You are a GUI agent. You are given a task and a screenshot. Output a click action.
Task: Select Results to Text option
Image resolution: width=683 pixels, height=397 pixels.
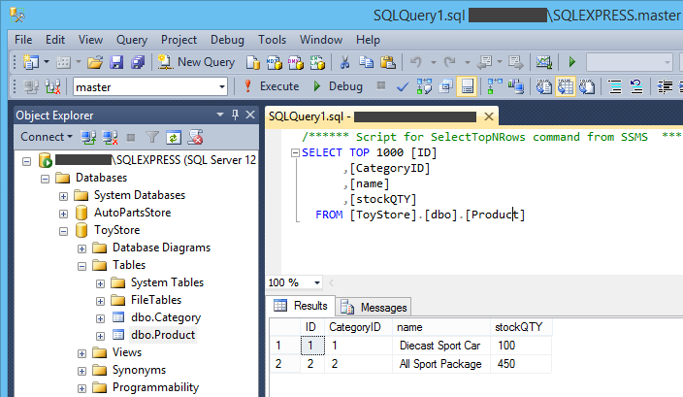point(543,86)
